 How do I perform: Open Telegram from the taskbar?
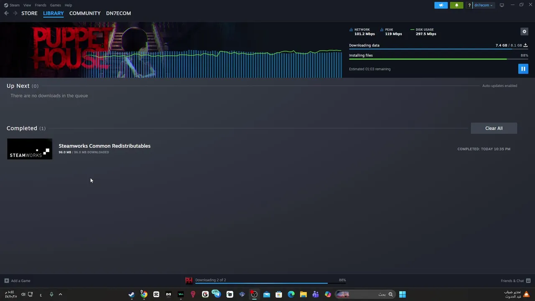pos(217,294)
